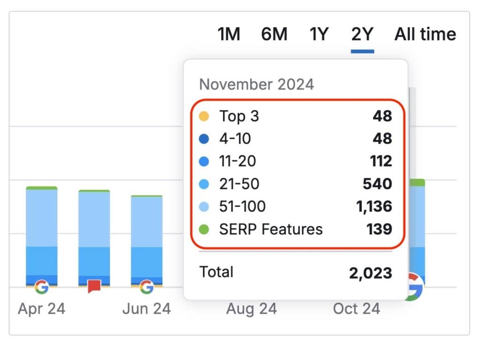This screenshot has height=342, width=481.
Task: Click the Total 2,023 value in tooltip
Action: coord(370,273)
